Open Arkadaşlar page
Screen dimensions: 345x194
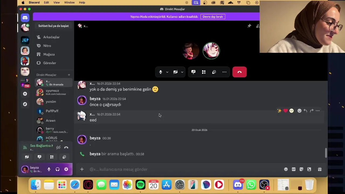54,37
